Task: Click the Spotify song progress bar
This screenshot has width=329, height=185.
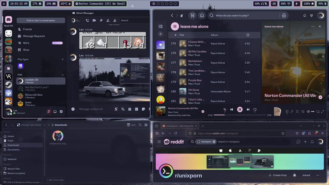Action: click(x=240, y=115)
